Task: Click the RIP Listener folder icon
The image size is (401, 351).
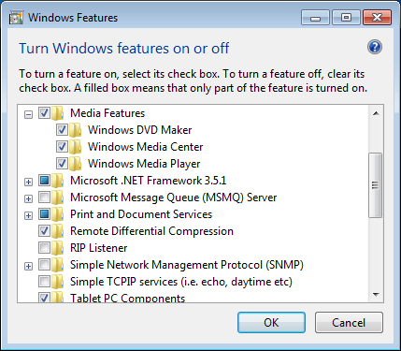Action: tap(58, 248)
